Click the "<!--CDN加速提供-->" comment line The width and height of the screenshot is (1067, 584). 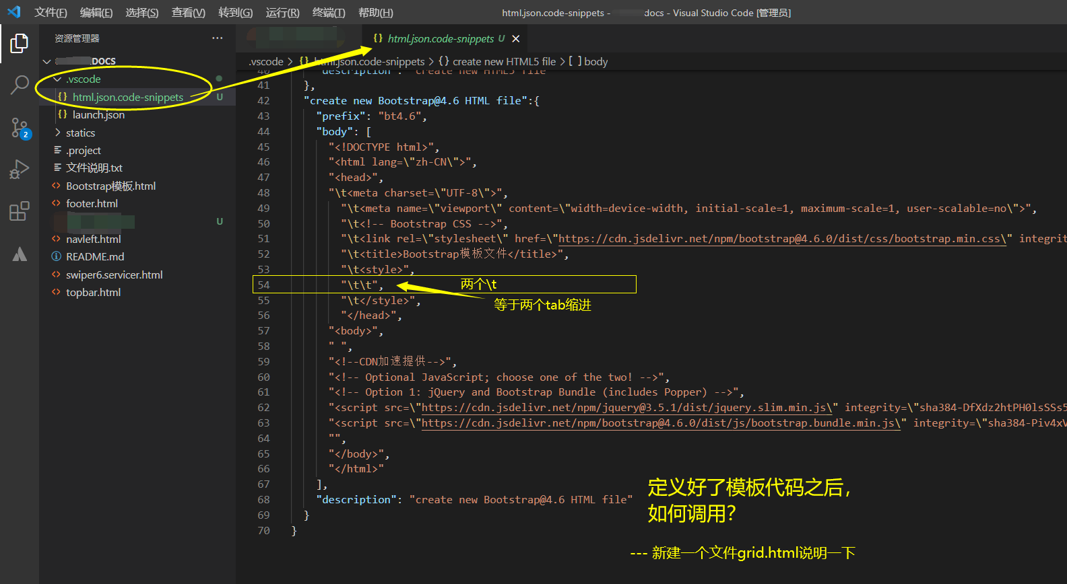[x=393, y=361]
